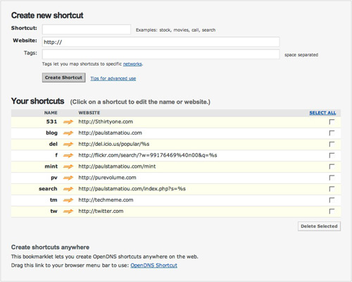The width and height of the screenshot is (352, 282).
Task: Click into the Website URL field
Action: [161, 42]
